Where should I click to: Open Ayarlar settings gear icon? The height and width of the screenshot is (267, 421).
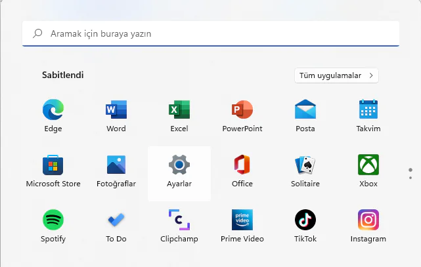point(179,165)
